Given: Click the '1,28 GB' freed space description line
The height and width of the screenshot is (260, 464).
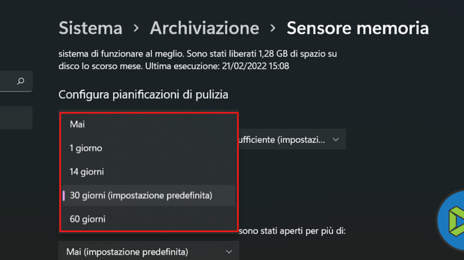Looking at the screenshot, I should 197,54.
